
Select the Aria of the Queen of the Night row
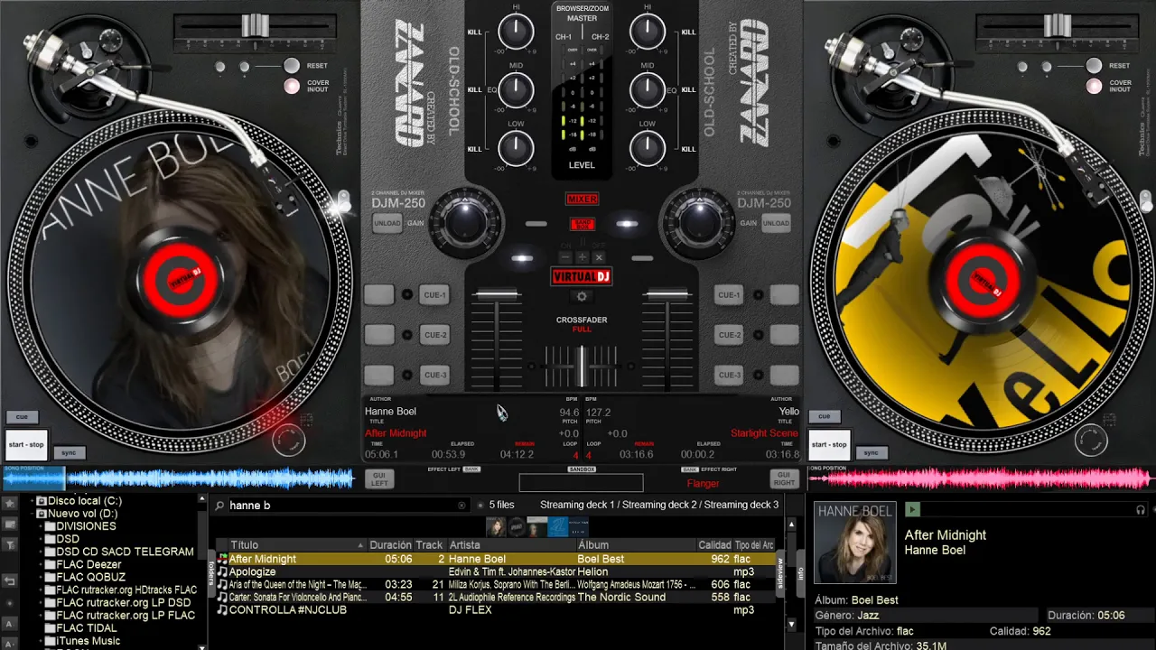tap(495, 584)
